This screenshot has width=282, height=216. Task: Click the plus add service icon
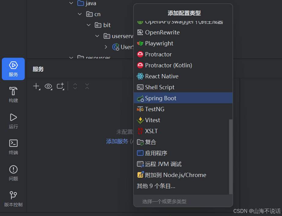point(37,87)
